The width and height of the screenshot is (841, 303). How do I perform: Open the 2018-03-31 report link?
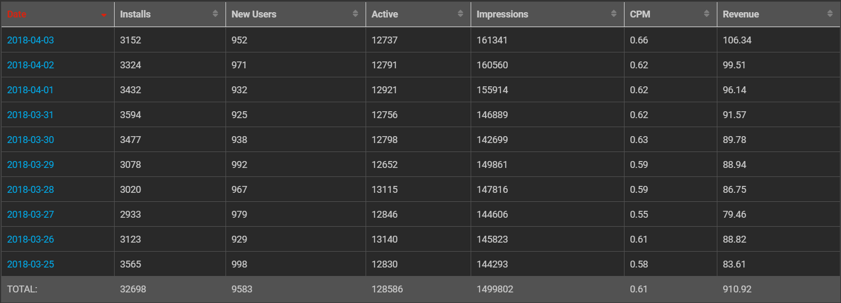click(x=30, y=115)
